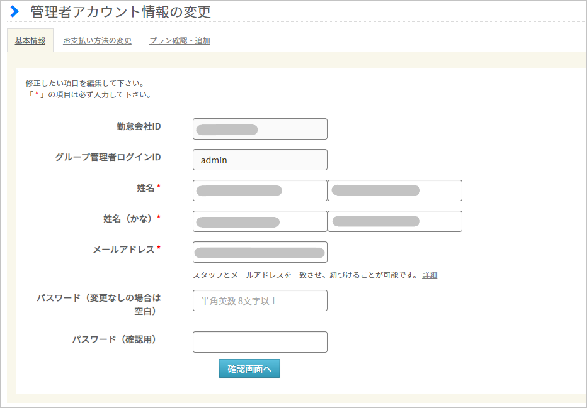Image resolution: width=587 pixels, height=408 pixels.
Task: Focus the first 姓名(かな) input box
Action: click(x=259, y=221)
